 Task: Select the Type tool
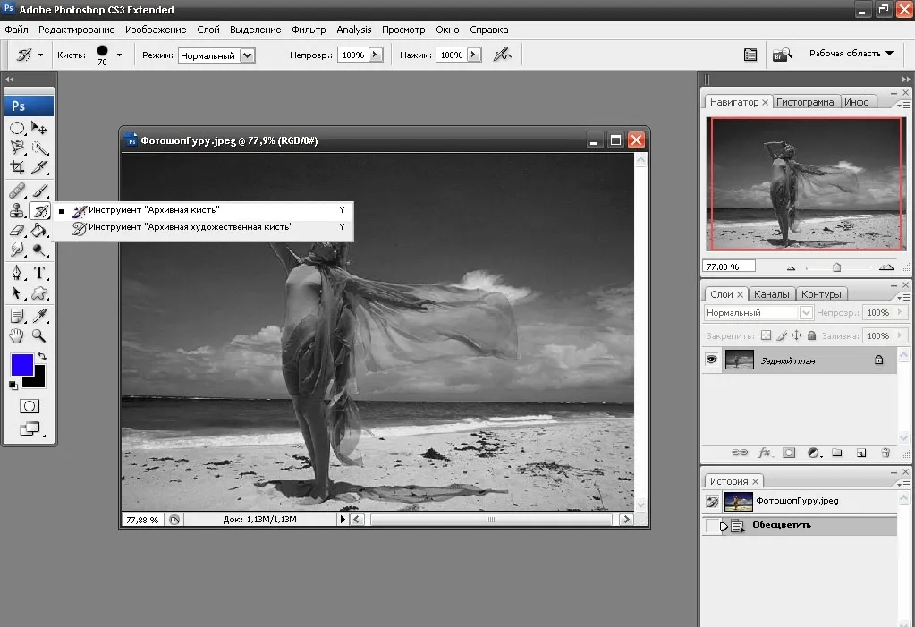pos(39,273)
